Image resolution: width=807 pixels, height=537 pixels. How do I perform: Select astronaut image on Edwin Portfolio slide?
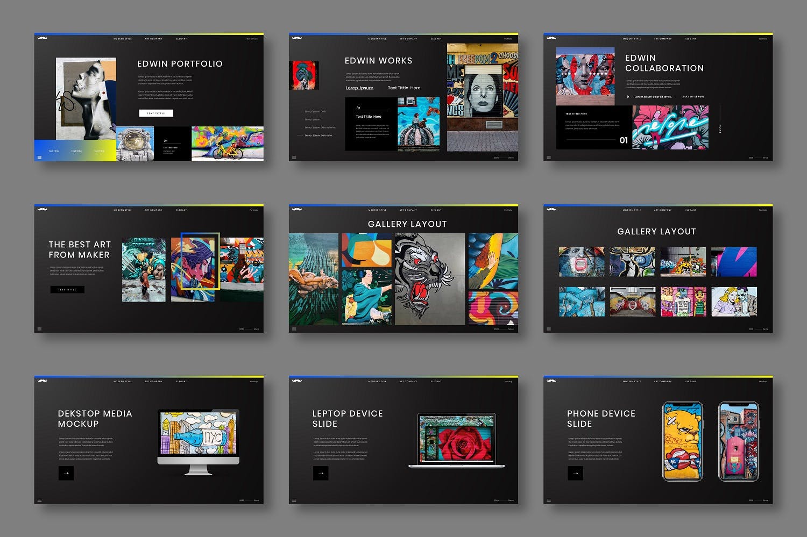(135, 144)
